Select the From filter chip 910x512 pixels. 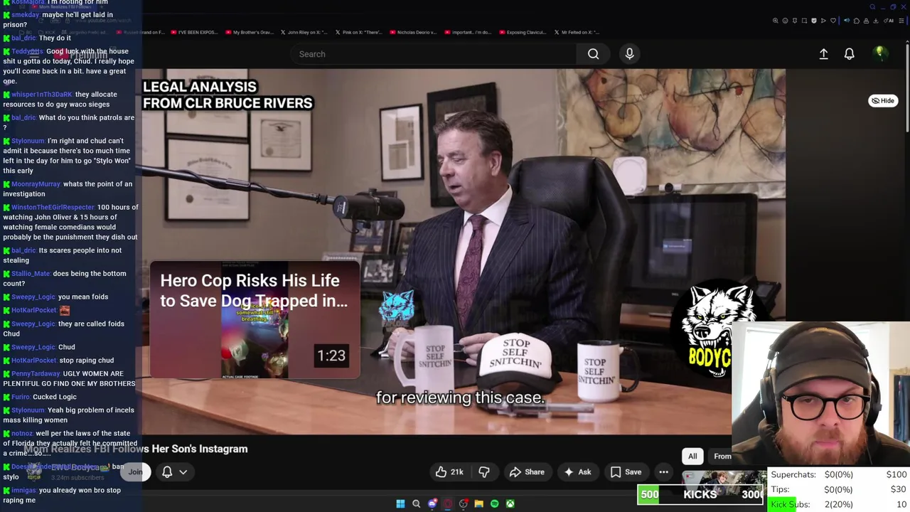click(722, 457)
